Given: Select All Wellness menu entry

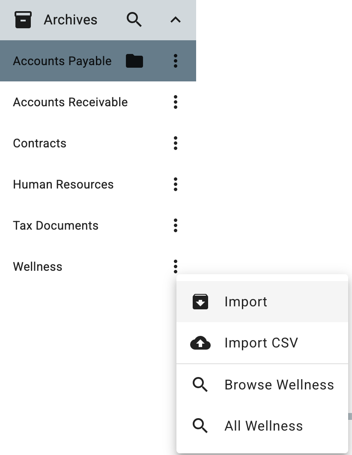Looking at the screenshot, I should click(x=263, y=426).
